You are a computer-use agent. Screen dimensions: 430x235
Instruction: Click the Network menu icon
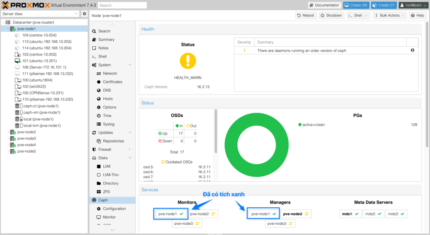pyautogui.click(x=99, y=73)
